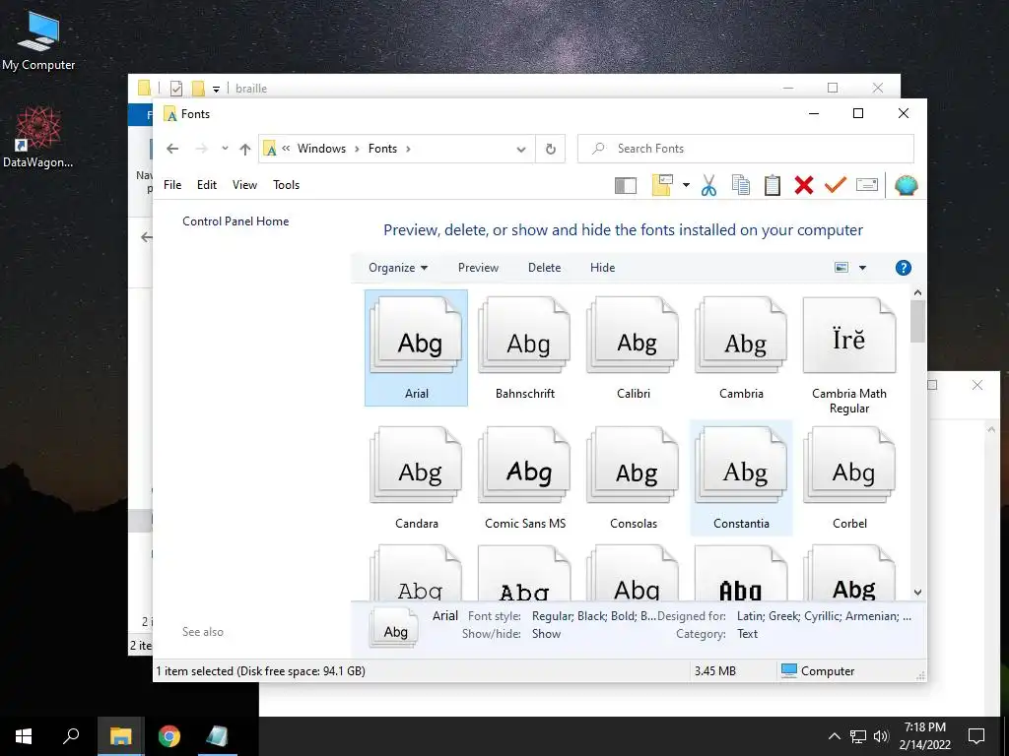The width and height of the screenshot is (1009, 756).
Task: Open folder options dropdown arrow in toolbar
Action: 686,185
